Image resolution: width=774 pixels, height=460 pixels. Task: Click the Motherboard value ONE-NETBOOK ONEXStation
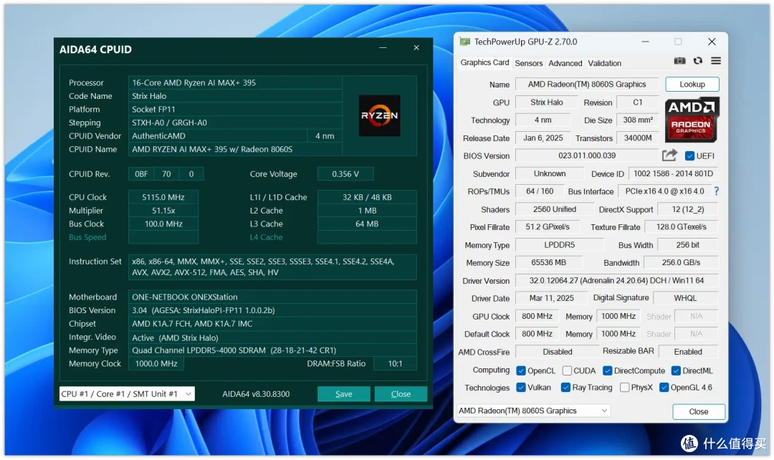click(272, 297)
